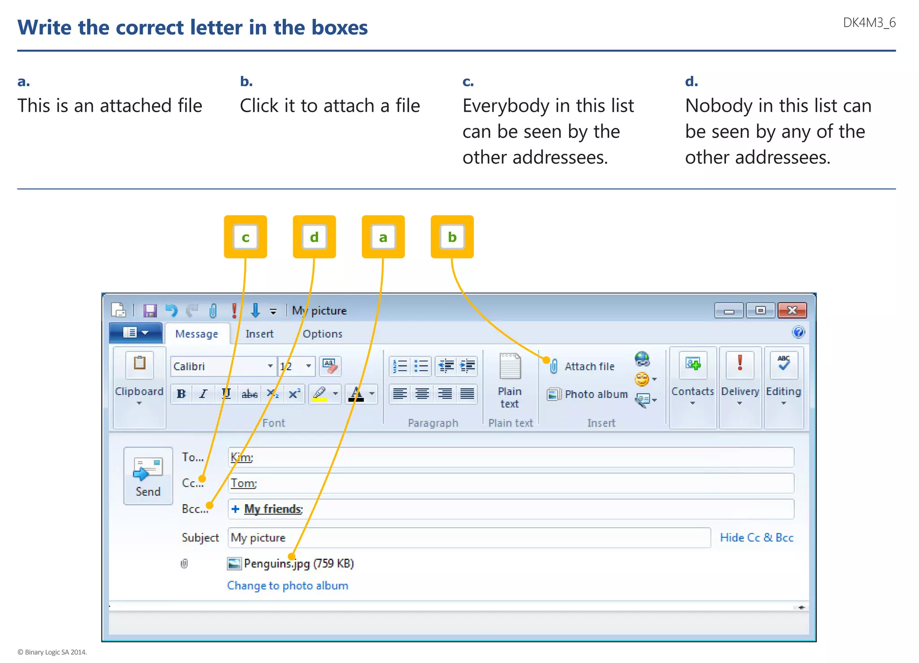Click the Undo arrow icon
Screen dimensions: 919x663
tap(171, 310)
